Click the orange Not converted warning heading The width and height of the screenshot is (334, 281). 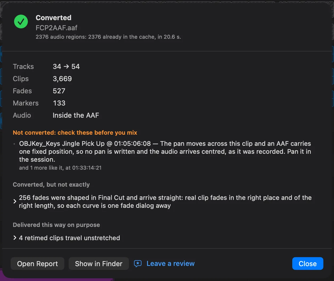tap(75, 133)
